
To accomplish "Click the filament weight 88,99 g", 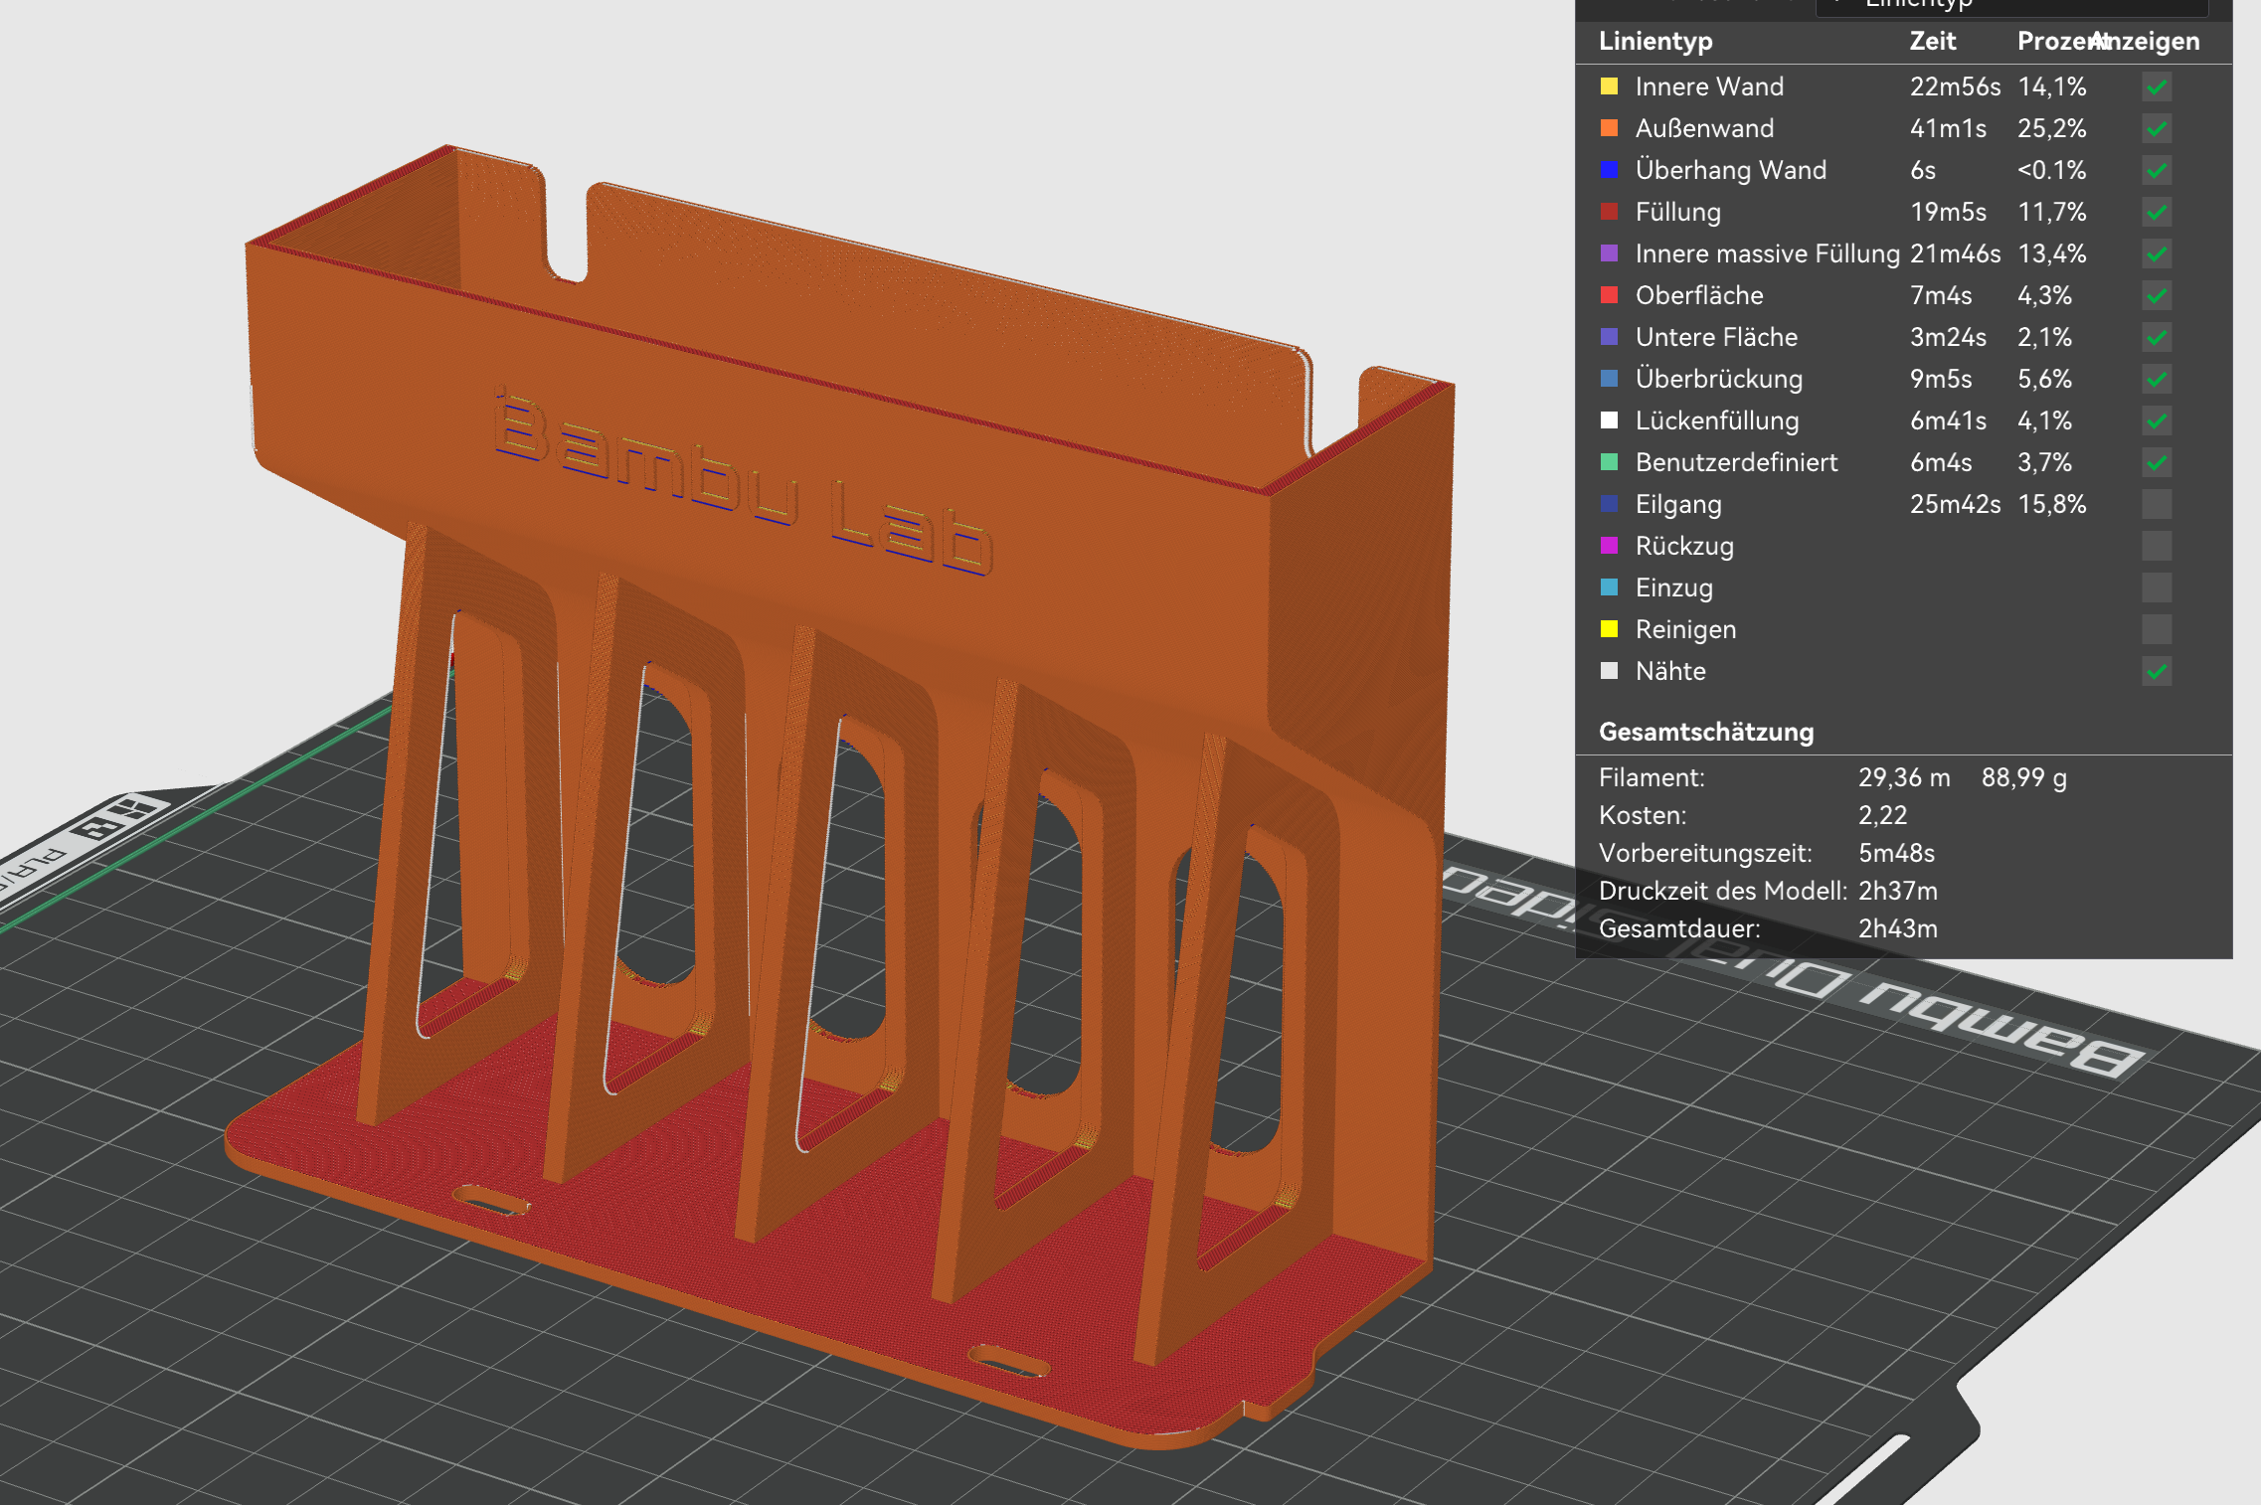I will point(2023,778).
